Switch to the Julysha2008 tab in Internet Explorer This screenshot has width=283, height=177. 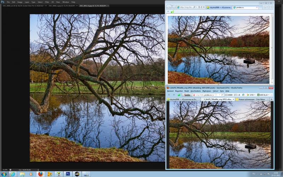point(219,7)
